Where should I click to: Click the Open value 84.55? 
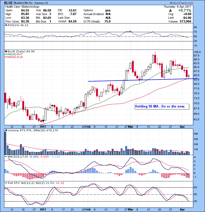(25, 10)
